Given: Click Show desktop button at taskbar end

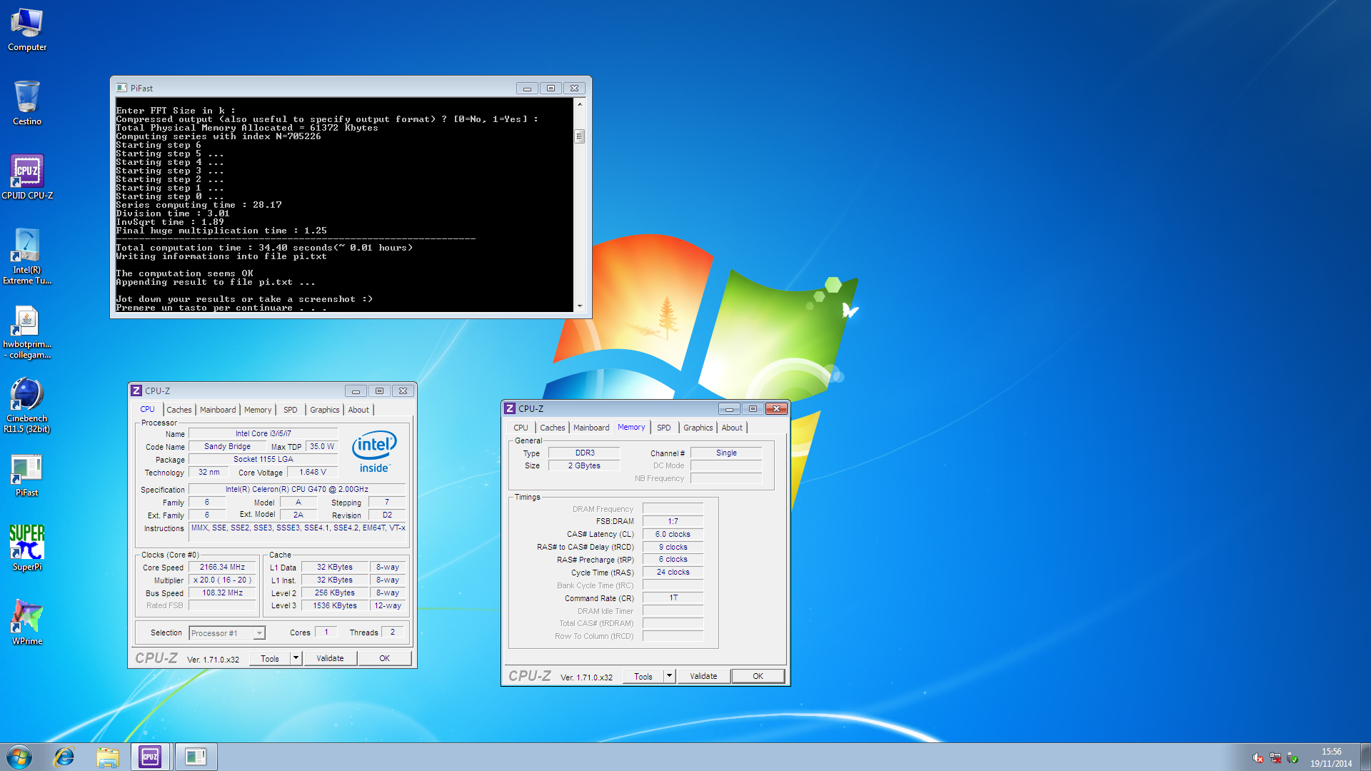Looking at the screenshot, I should coord(1365,757).
